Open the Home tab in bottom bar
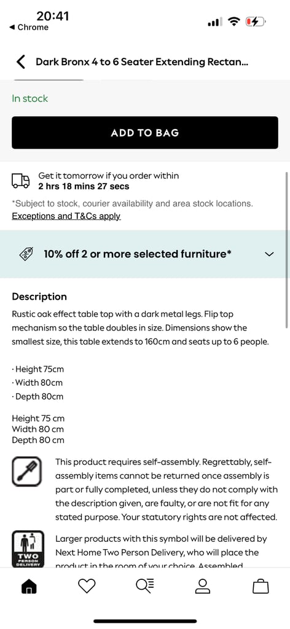Viewport: 290px width, 629px height. 28,587
